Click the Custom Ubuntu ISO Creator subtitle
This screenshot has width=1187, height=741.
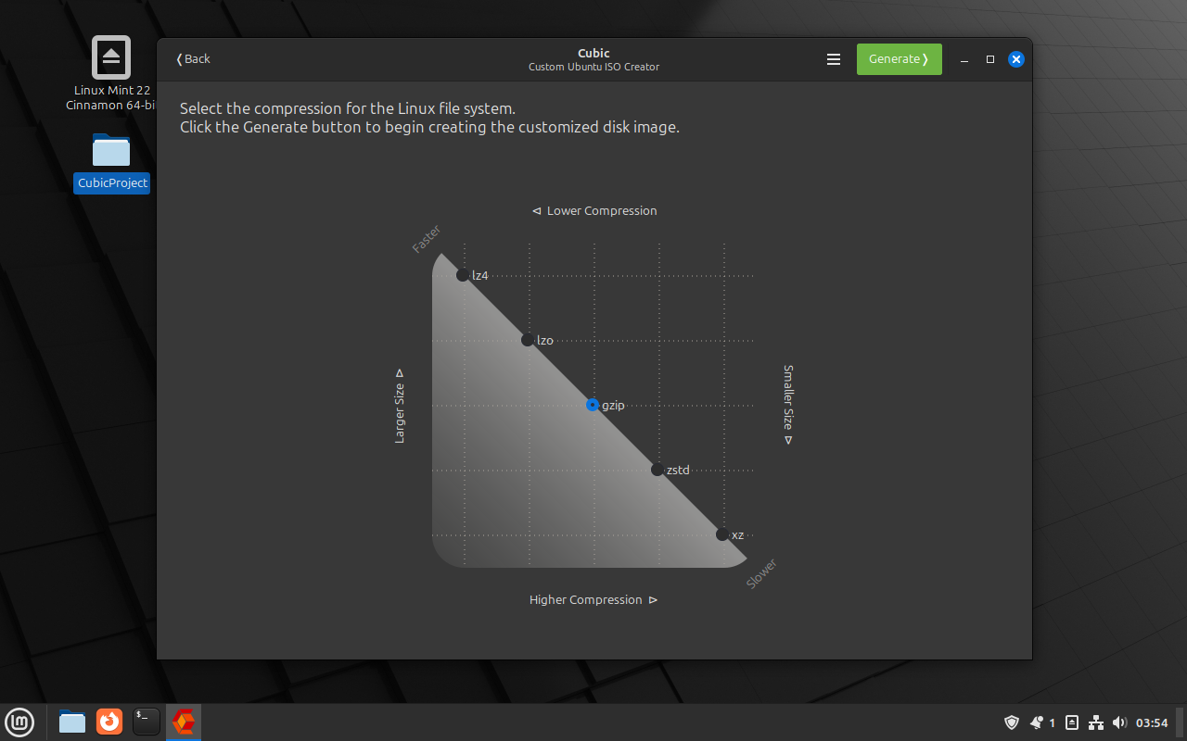(594, 67)
